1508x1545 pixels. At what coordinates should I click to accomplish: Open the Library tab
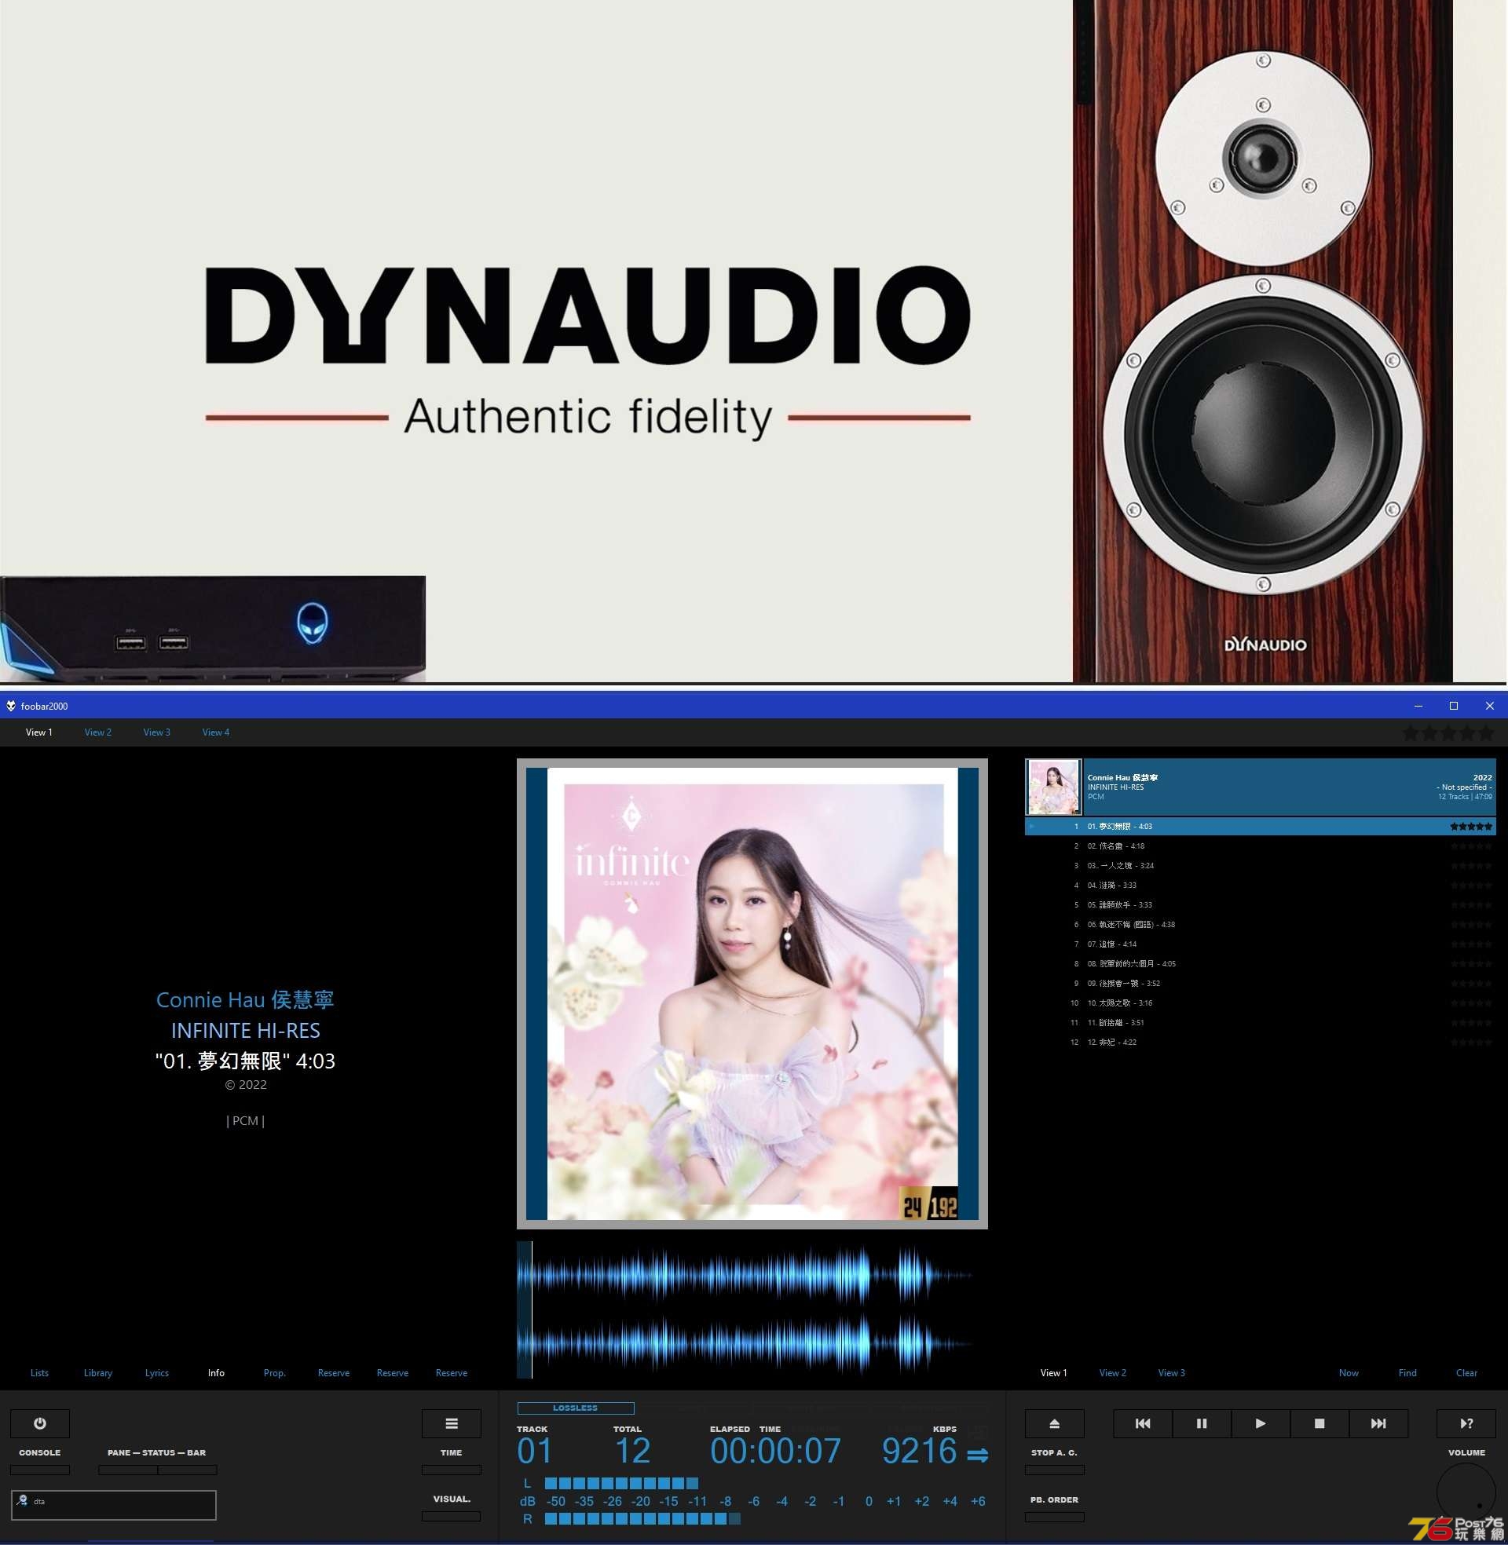pyautogui.click(x=98, y=1373)
